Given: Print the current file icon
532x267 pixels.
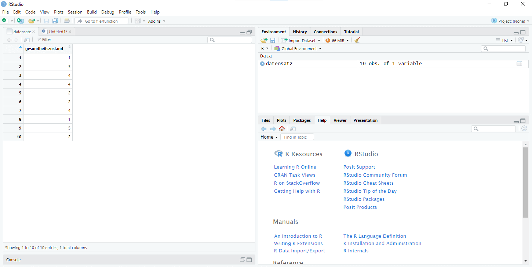Looking at the screenshot, I should [x=67, y=21].
